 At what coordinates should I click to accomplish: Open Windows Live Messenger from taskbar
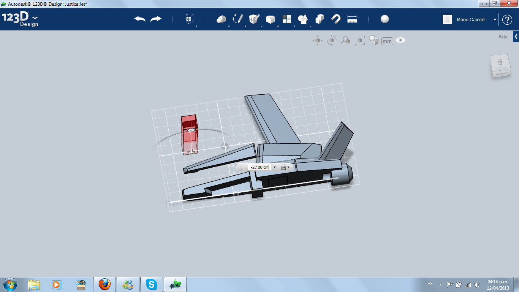[x=128, y=284]
